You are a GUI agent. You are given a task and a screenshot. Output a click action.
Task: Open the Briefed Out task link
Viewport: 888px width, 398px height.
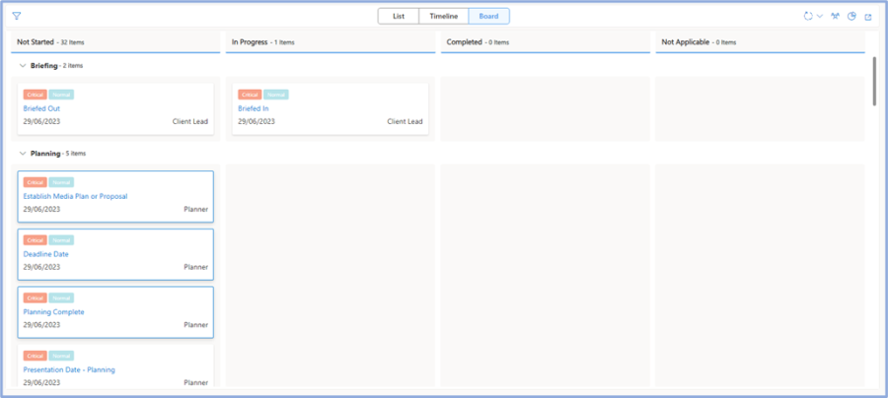pos(41,108)
